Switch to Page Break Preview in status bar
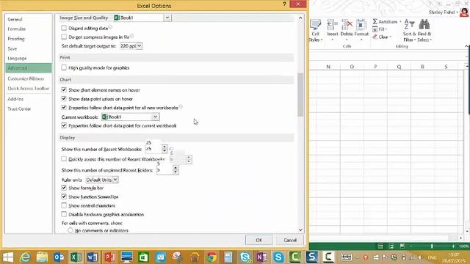The height and width of the screenshot is (264, 470). point(402,246)
